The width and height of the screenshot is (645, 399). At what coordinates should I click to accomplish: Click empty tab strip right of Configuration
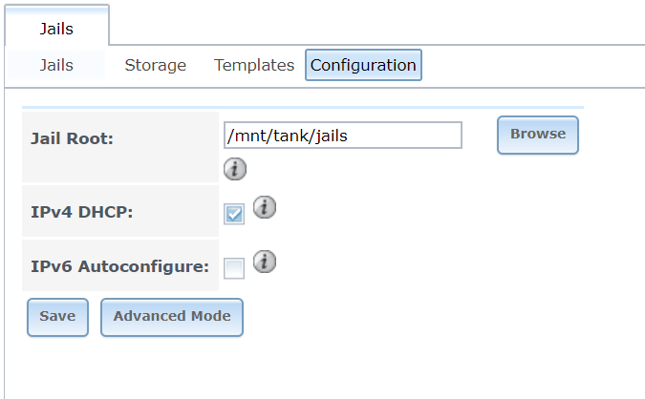click(x=526, y=65)
